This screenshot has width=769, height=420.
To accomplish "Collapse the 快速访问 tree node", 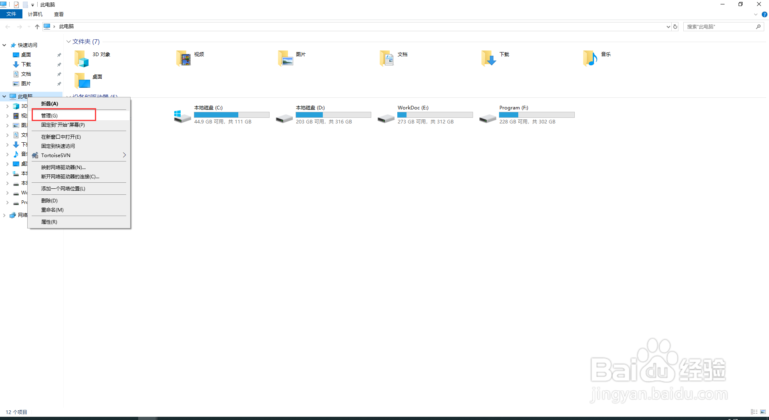I will pos(4,45).
